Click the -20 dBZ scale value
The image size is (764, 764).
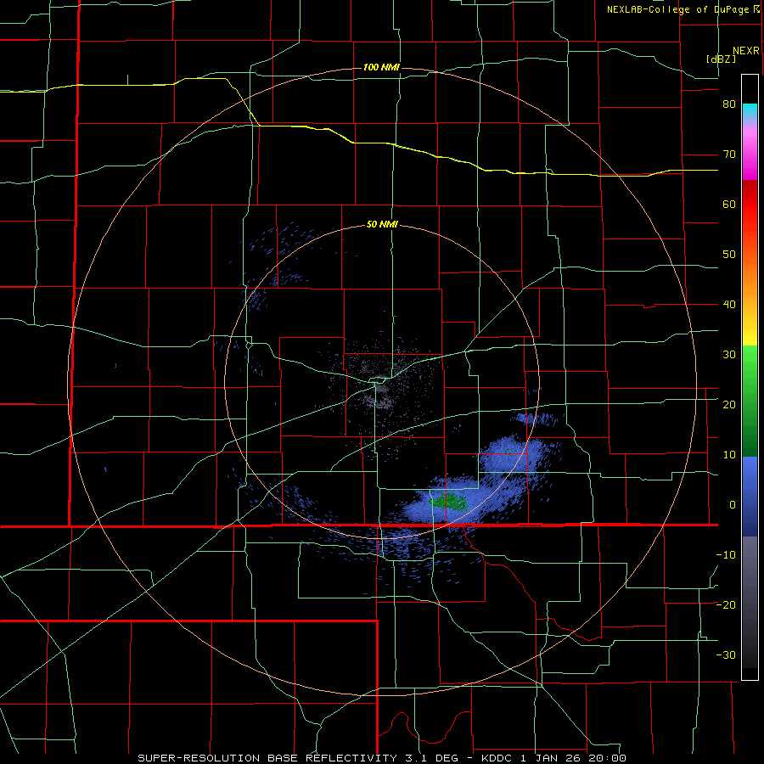point(726,605)
